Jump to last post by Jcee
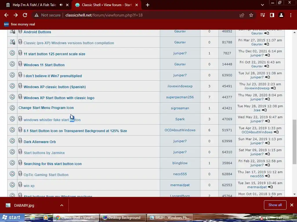Screen dimensions: 297x222 (265, 110)
